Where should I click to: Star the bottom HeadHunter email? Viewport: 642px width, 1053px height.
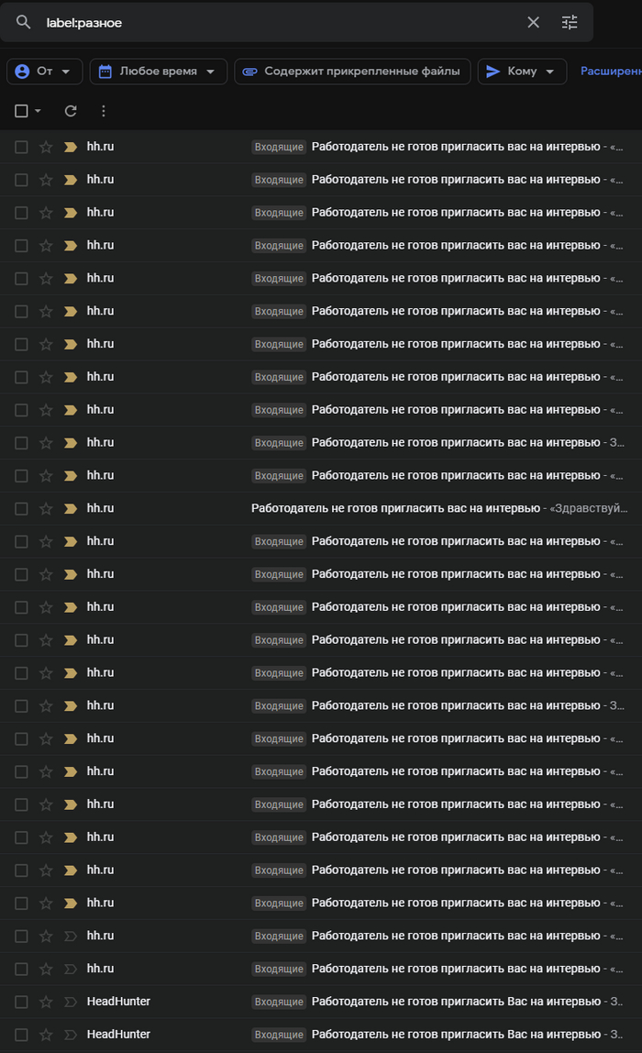coord(46,1035)
